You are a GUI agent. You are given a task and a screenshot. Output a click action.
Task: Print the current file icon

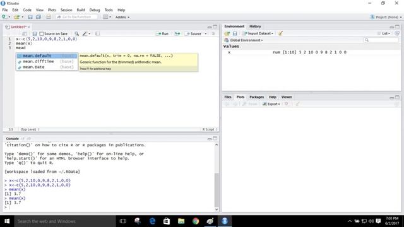48,17
